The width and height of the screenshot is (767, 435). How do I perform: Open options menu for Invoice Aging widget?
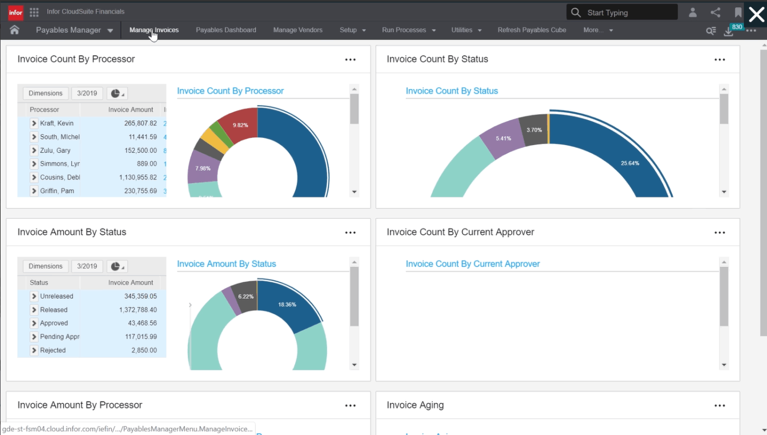(719, 405)
